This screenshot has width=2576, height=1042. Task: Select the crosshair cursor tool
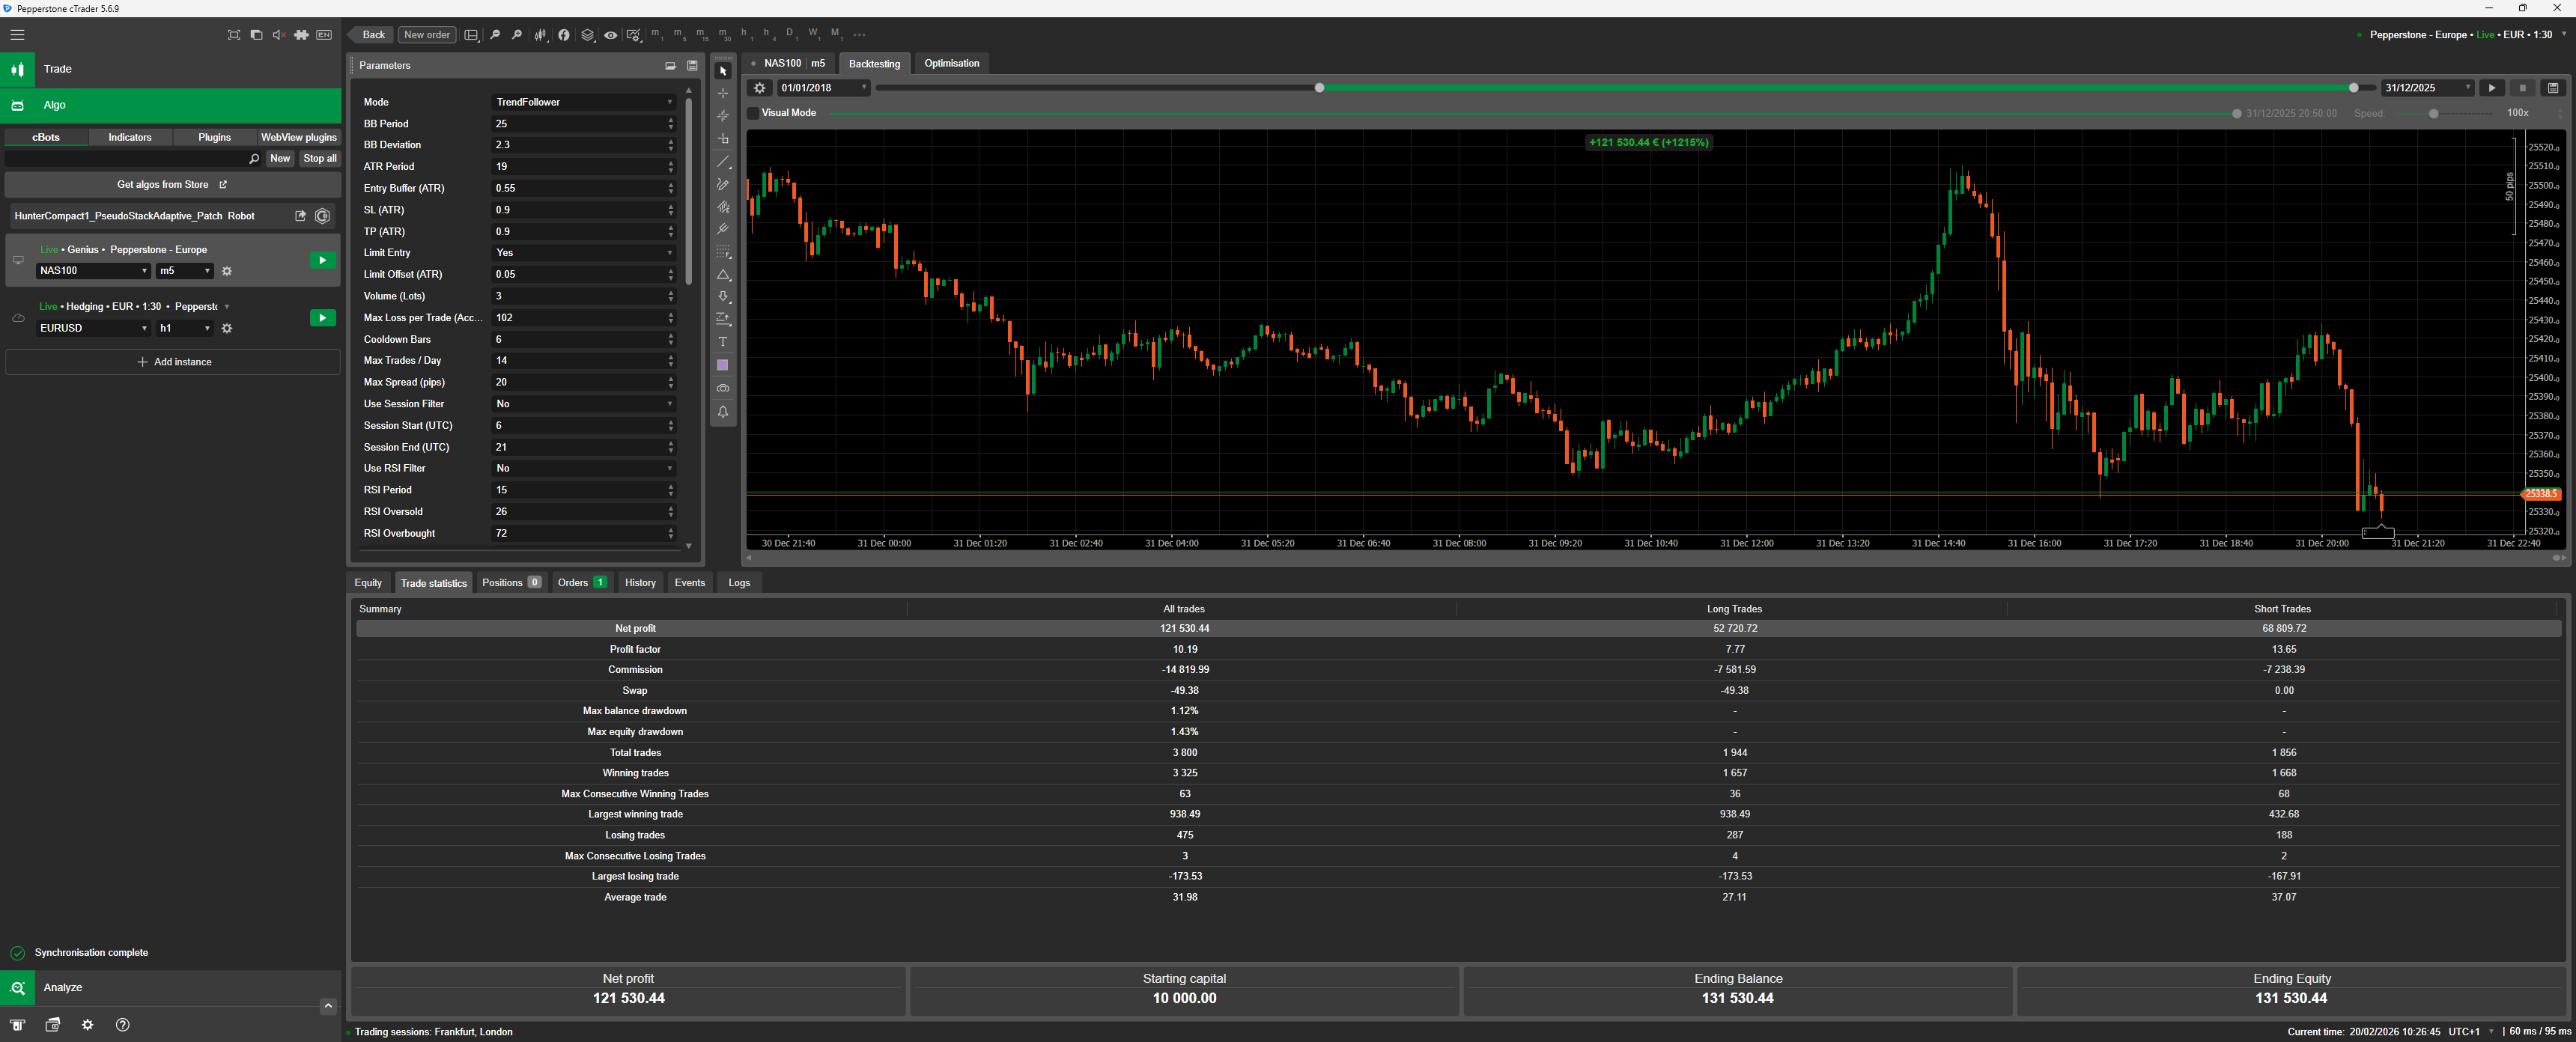pyautogui.click(x=723, y=93)
